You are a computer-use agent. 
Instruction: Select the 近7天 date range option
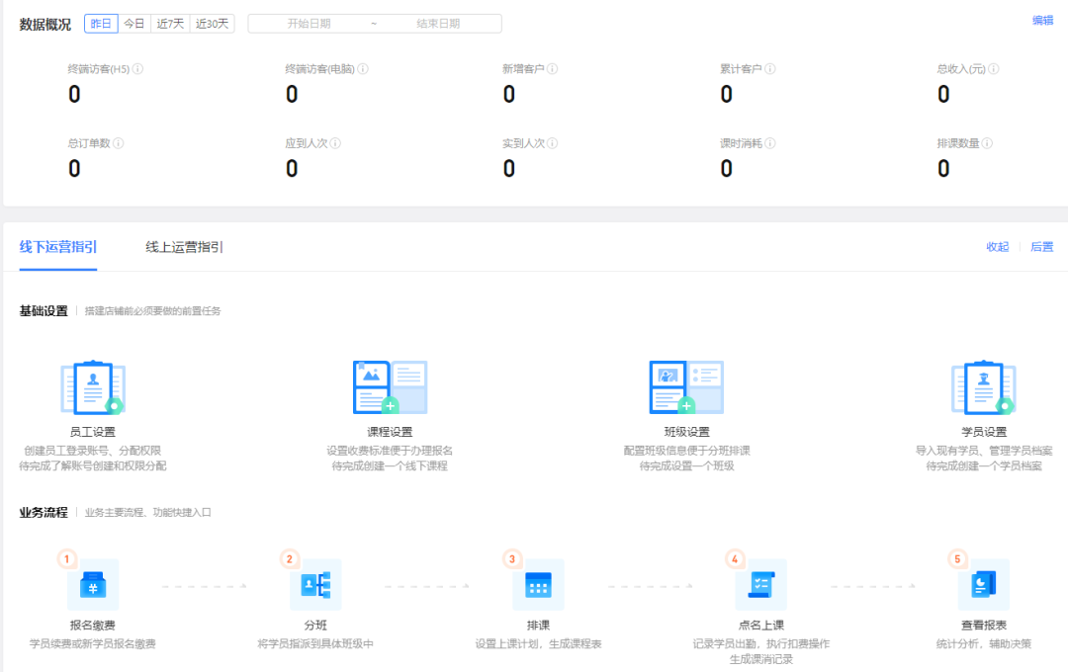pos(170,24)
